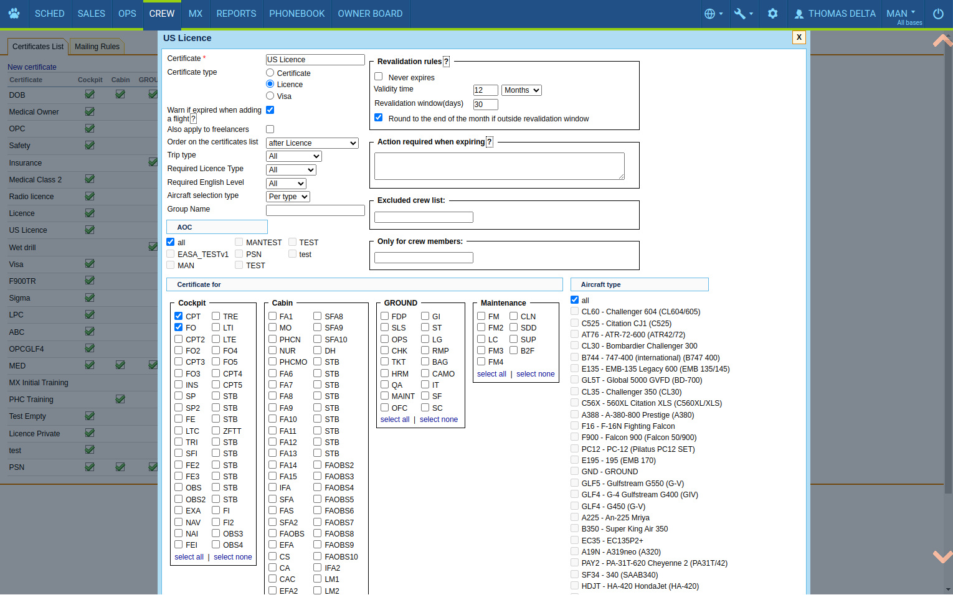Open the wrench tools menu icon

(740, 14)
